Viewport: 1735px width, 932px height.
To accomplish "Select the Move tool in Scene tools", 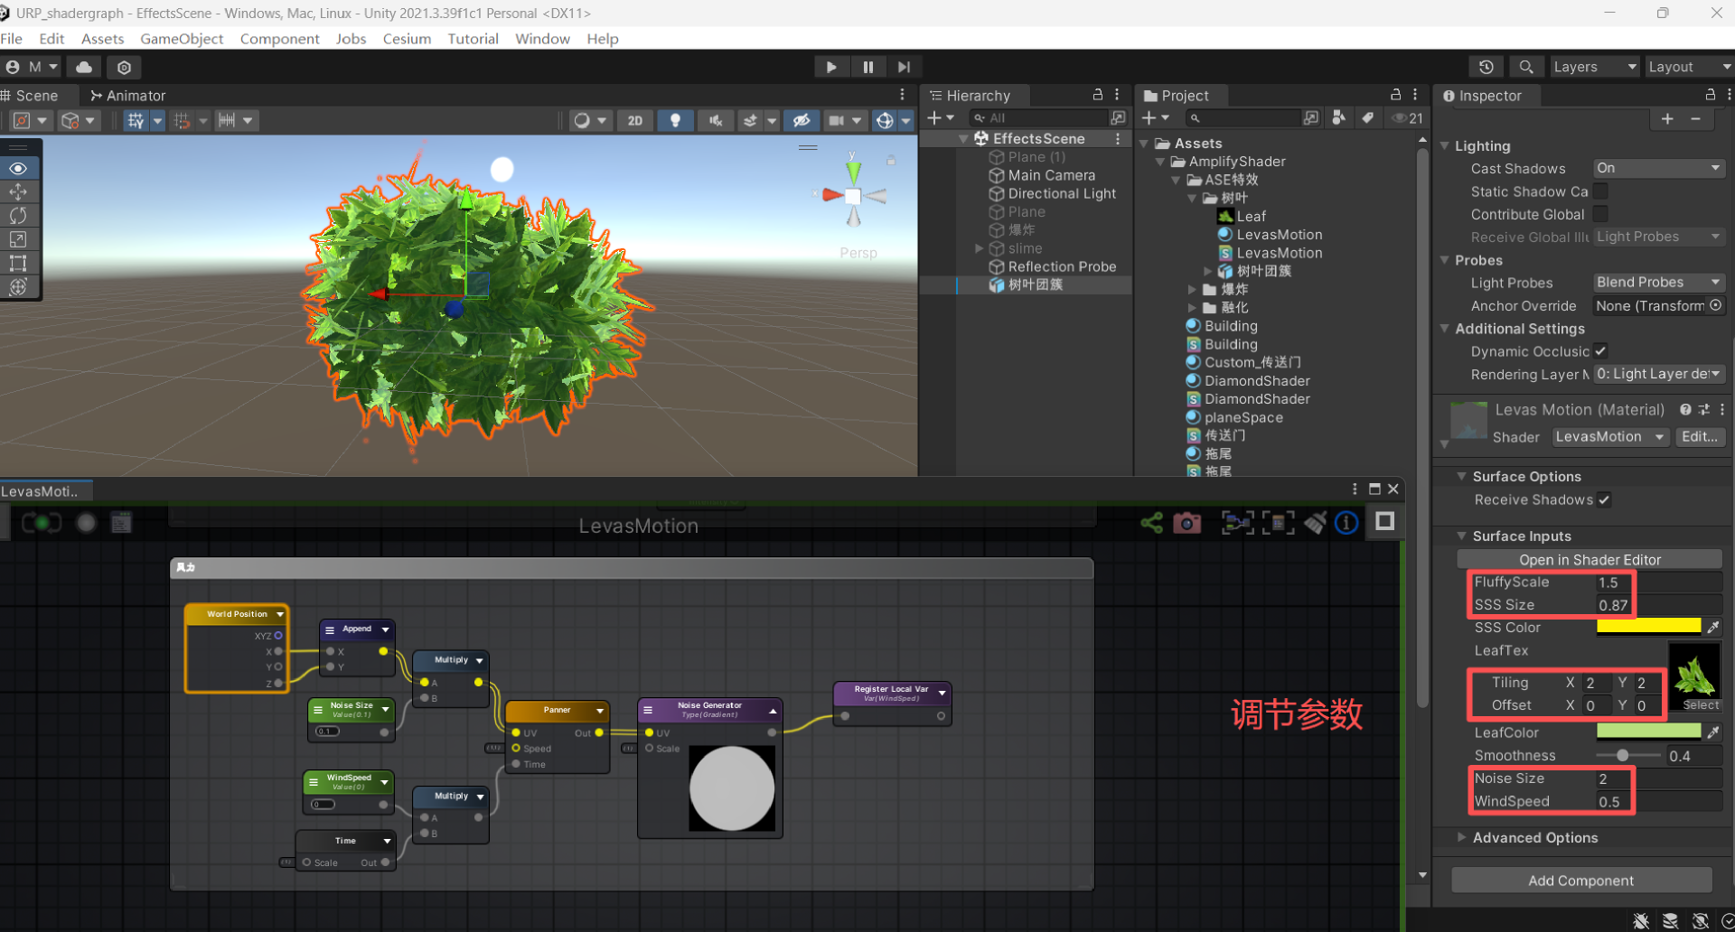I will [18, 191].
